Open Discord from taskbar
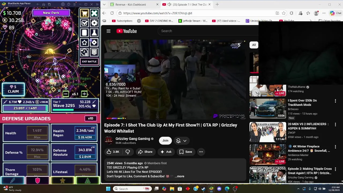The height and width of the screenshot is (193, 343). coord(219,189)
